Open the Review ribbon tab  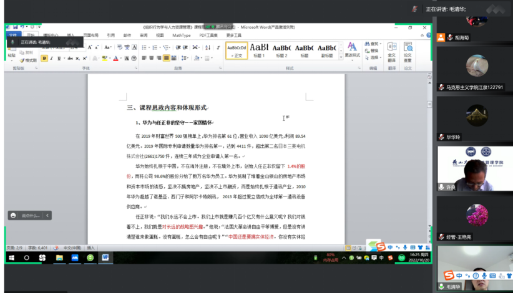click(x=144, y=36)
